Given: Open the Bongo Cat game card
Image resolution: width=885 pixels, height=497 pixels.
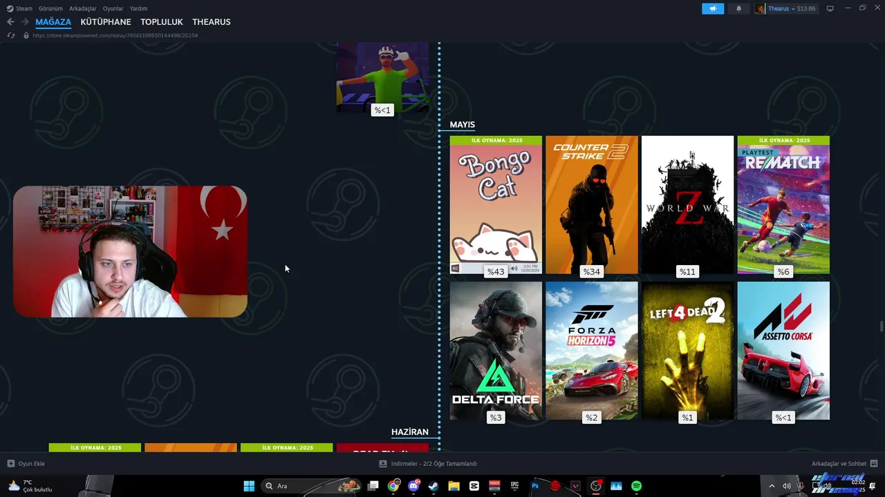Looking at the screenshot, I should (496, 205).
